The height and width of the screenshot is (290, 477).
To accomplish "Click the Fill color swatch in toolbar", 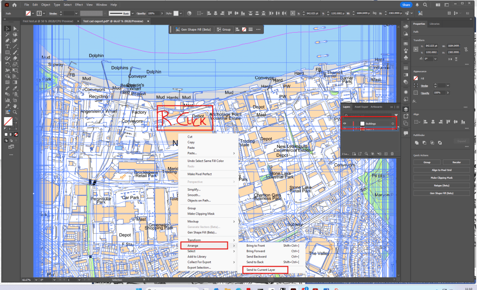I will 8,121.
